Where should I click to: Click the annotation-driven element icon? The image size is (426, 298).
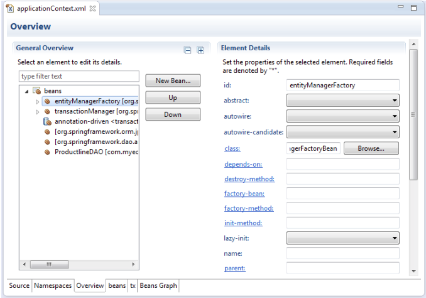pyautogui.click(x=47, y=121)
